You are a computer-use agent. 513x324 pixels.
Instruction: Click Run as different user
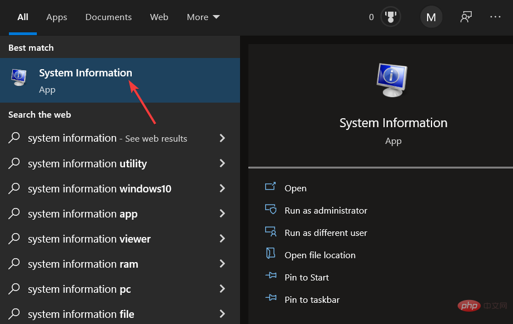325,233
